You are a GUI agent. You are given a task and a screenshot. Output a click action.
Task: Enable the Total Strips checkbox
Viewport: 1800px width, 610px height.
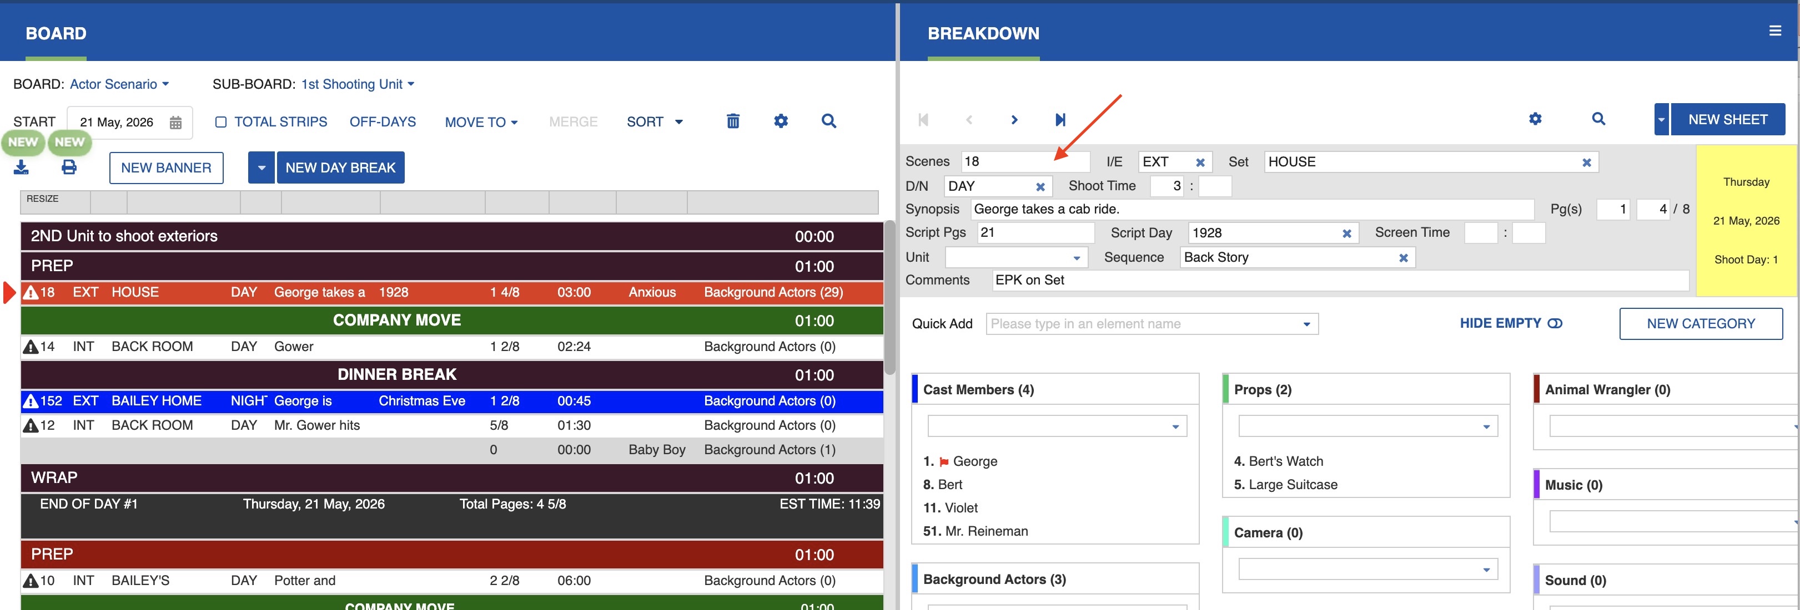(x=221, y=122)
